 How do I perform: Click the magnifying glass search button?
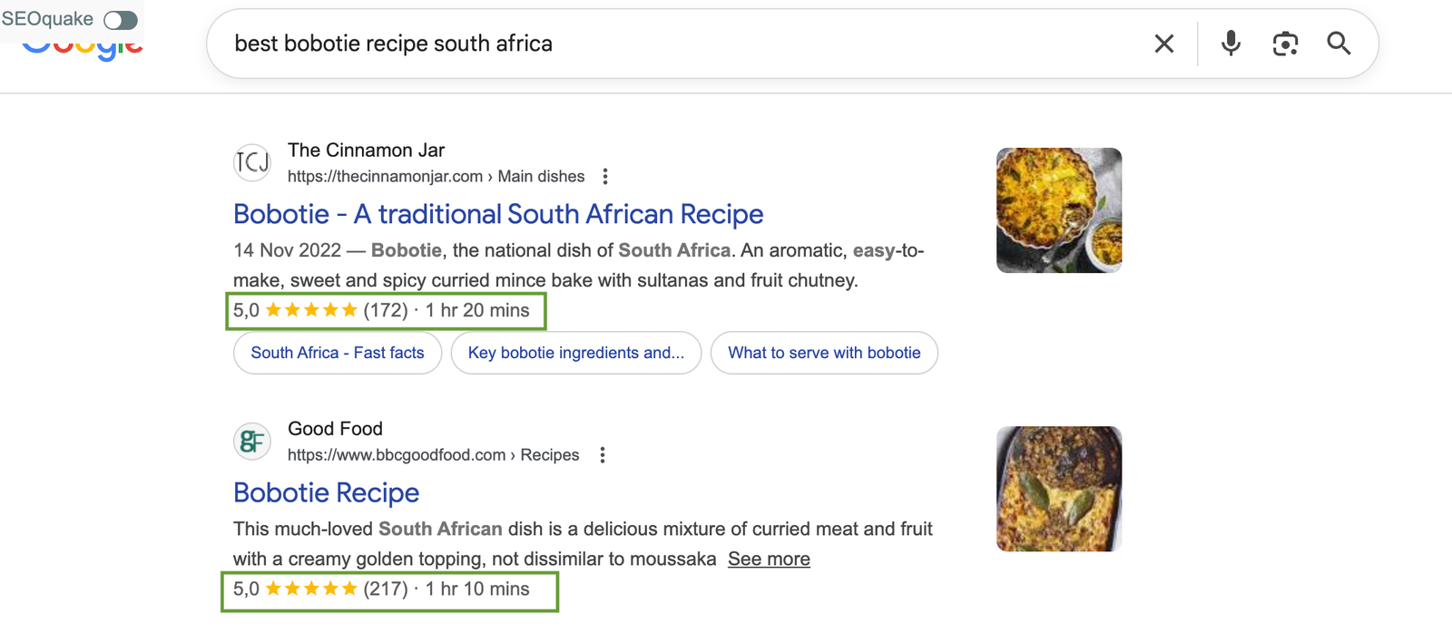[x=1339, y=44]
